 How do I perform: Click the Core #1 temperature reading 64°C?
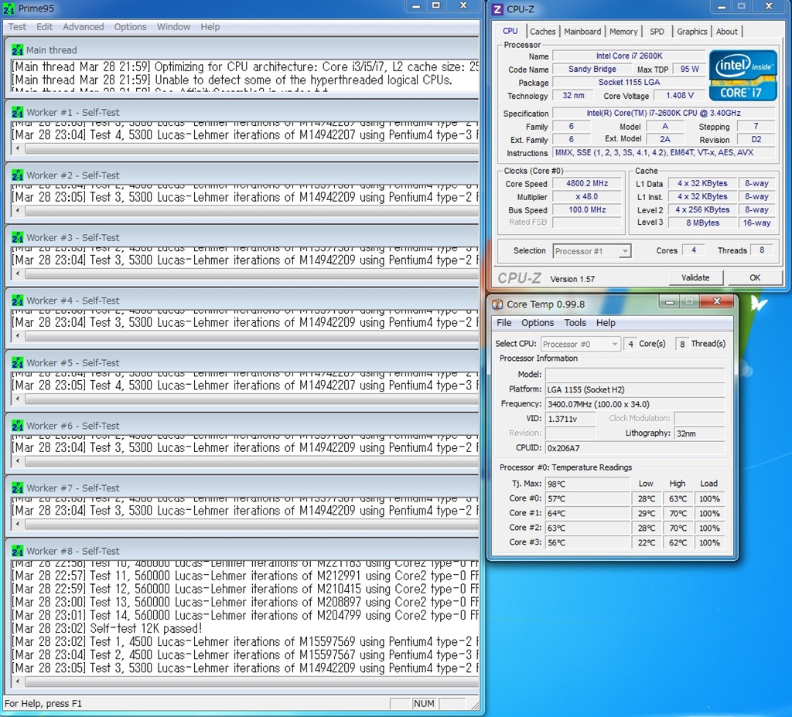point(588,513)
